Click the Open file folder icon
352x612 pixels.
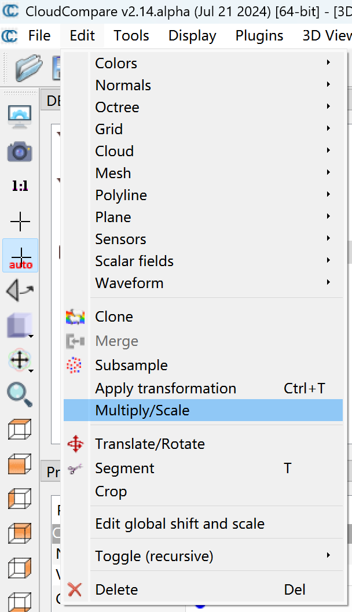click(x=29, y=68)
